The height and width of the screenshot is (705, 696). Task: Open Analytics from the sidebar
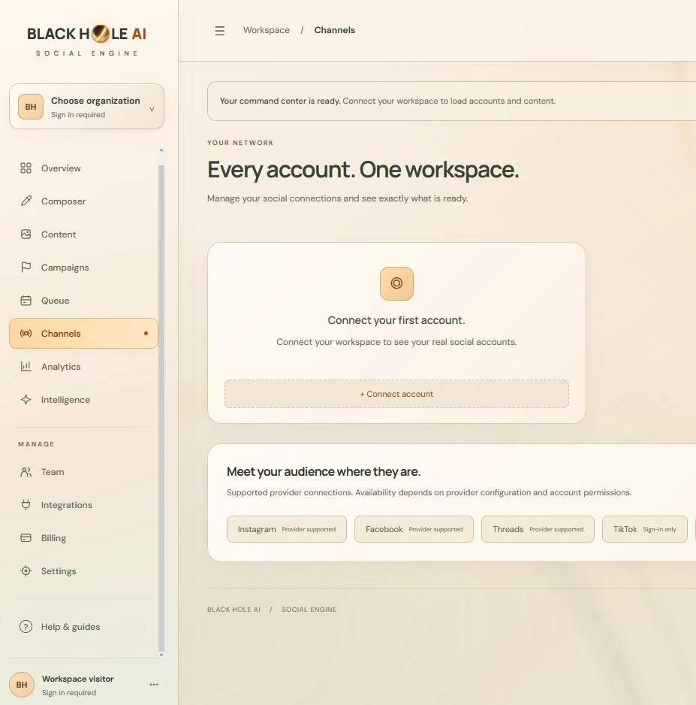click(x=83, y=367)
